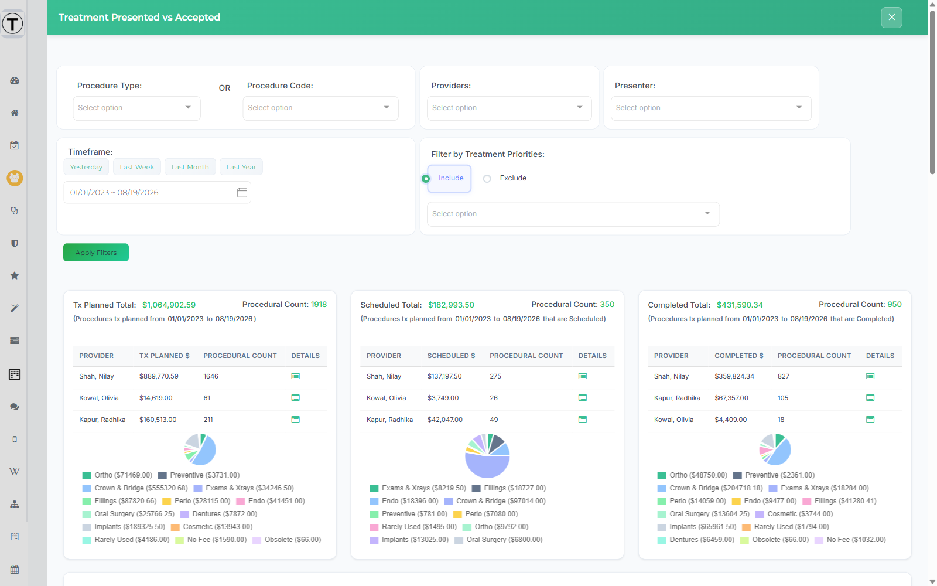Click the Scheduled pie chart
Viewport: 937px width, 586px height.
pos(487,456)
